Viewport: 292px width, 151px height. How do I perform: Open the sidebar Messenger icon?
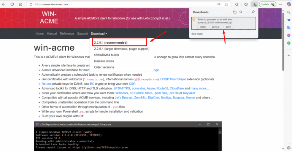pyautogui.click(x=289, y=35)
